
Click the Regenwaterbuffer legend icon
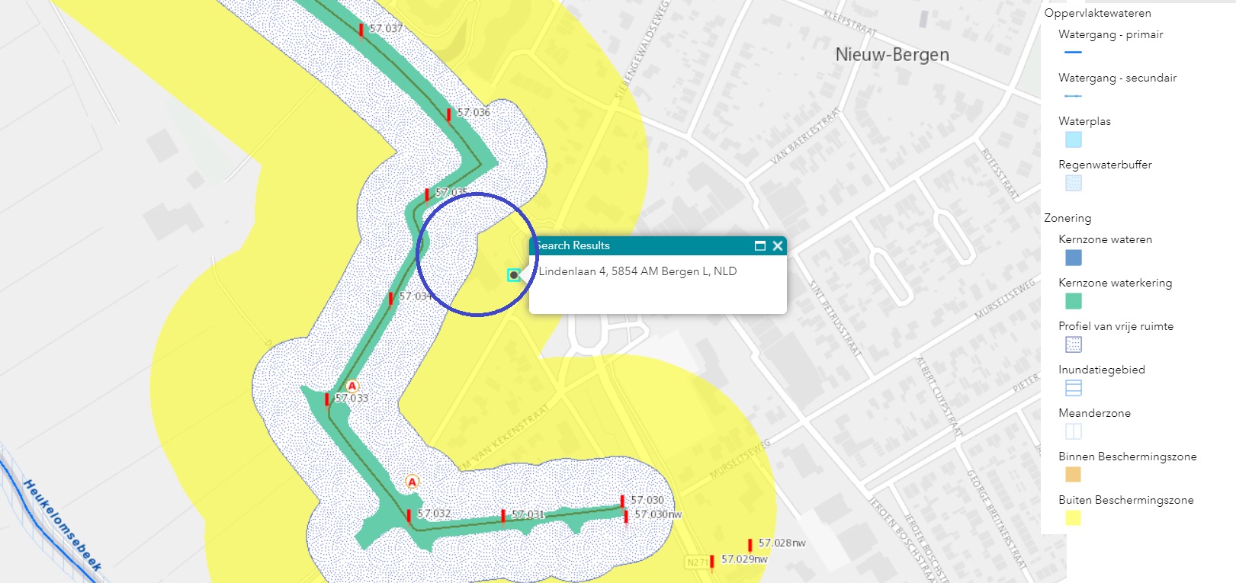[1073, 183]
